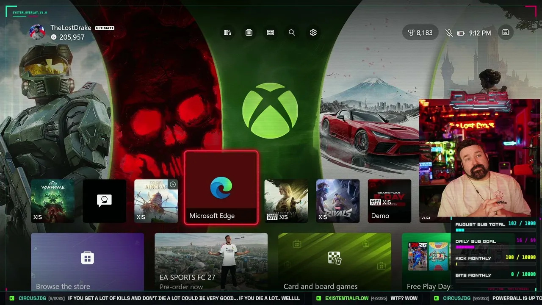Open the Settings gear icon
Viewport: 542px width, 305px height.
click(x=313, y=33)
